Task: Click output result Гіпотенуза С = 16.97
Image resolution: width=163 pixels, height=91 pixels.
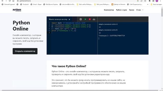Action: (112, 36)
